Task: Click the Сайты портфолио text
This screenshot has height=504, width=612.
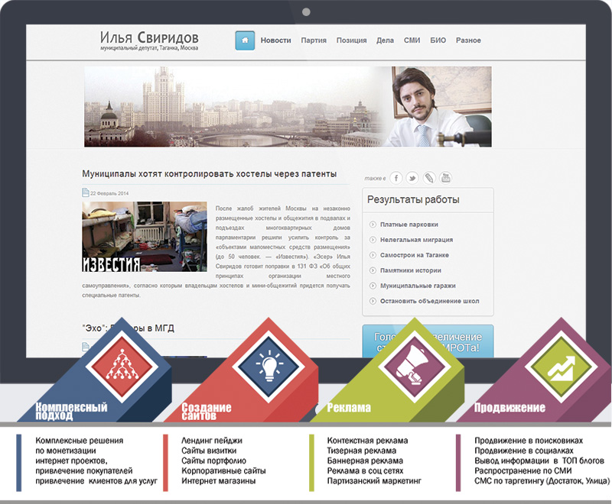Action: [213, 460]
